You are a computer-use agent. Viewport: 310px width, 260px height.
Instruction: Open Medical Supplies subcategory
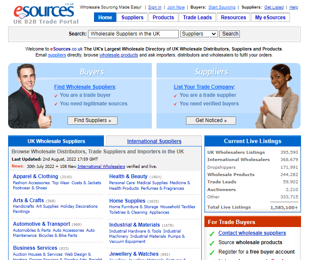(x=152, y=183)
